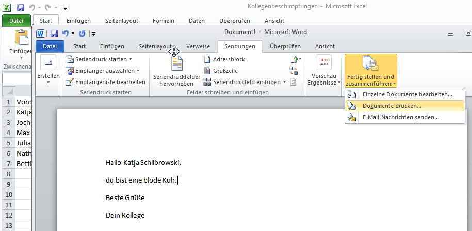Open the Word Datei tab
The height and width of the screenshot is (231, 472).
click(50, 46)
